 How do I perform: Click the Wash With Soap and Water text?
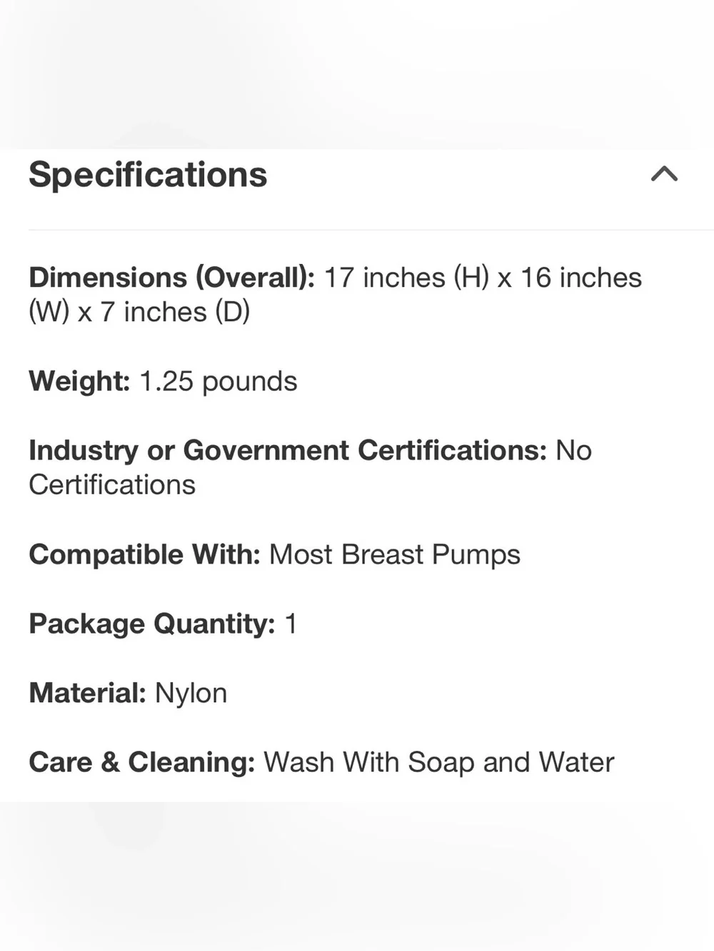pos(438,762)
